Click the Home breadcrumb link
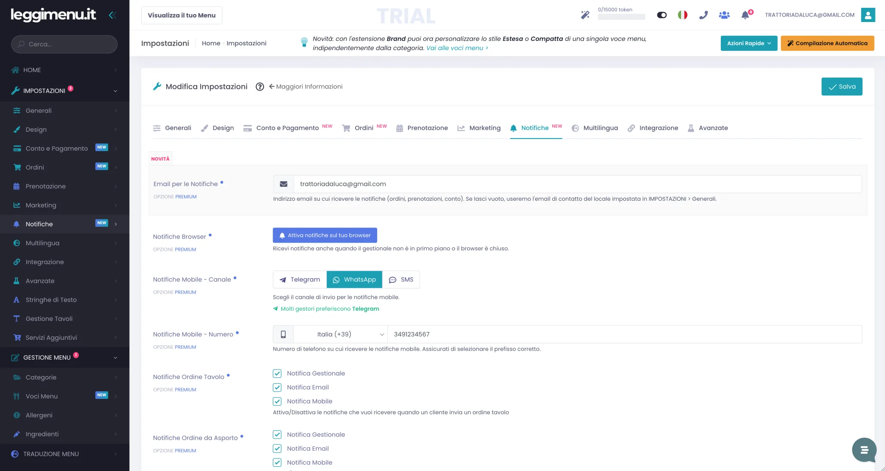This screenshot has height=471, width=885. pyautogui.click(x=211, y=43)
